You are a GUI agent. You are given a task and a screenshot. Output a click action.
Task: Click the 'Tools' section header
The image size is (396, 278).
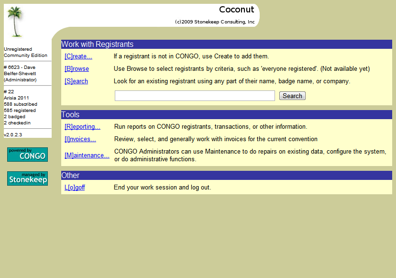70,115
